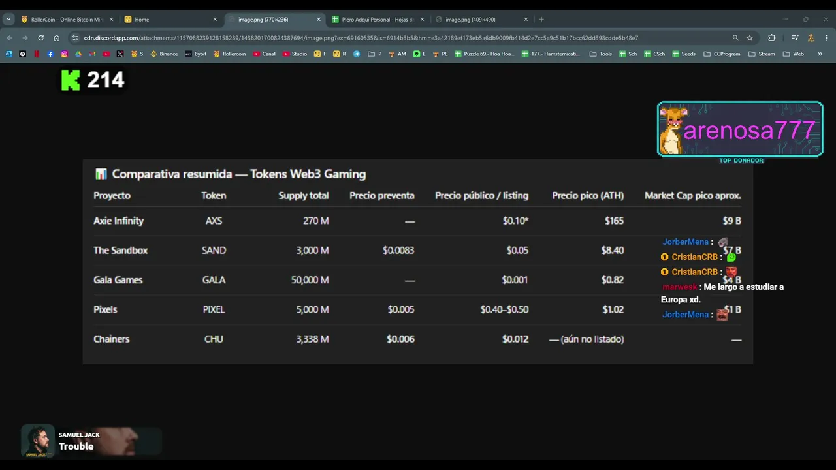Open the YouTube Canal bookmark
836x470 pixels.
[265, 54]
